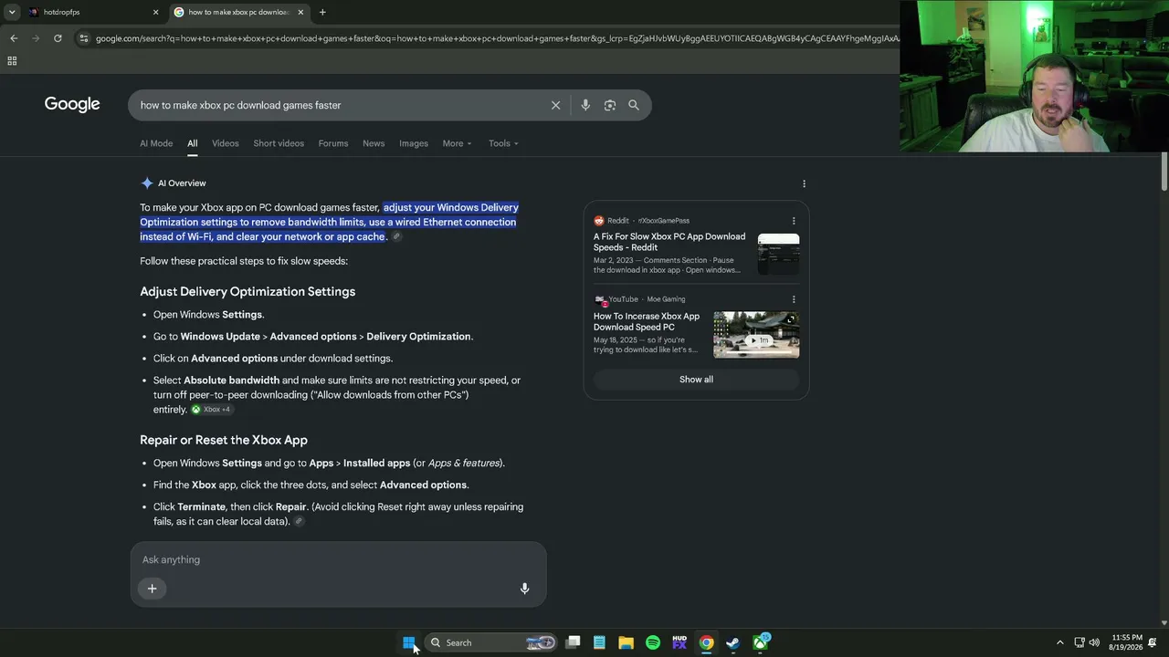Expand the Tools dropdown
Viewport: 1169px width, 657px height.
click(x=503, y=143)
